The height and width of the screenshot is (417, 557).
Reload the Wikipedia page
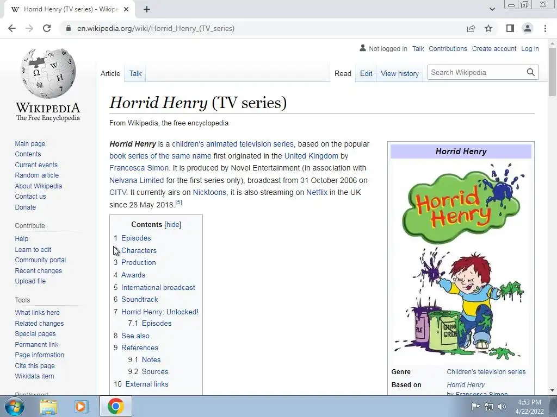pyautogui.click(x=47, y=28)
